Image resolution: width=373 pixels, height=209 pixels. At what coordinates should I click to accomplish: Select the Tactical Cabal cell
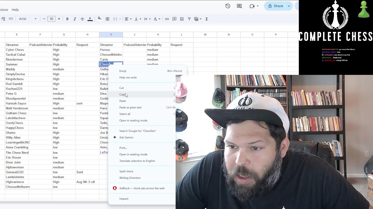click(17, 55)
